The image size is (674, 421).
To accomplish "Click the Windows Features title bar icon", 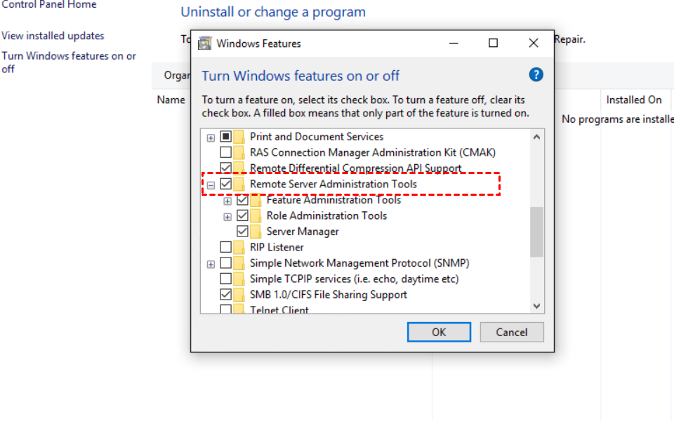I will point(204,44).
